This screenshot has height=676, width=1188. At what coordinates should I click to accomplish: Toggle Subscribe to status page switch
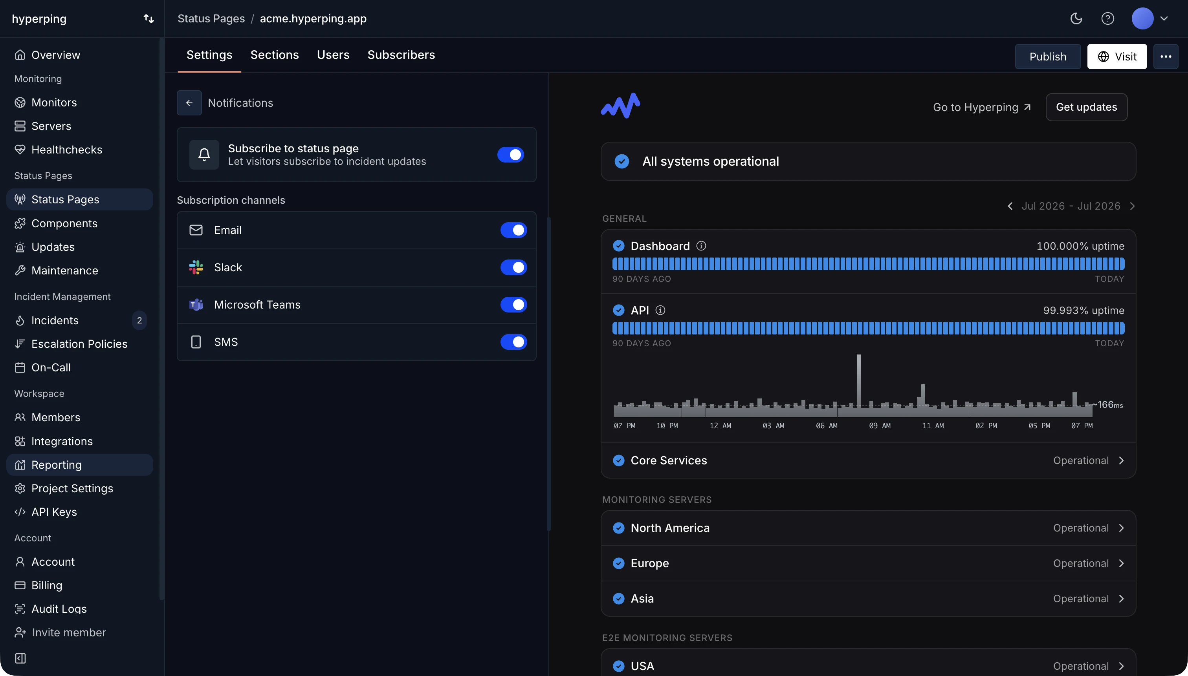coord(511,155)
